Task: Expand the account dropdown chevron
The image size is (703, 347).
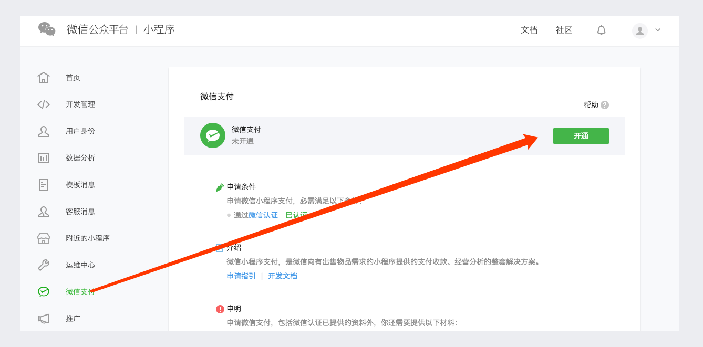Action: point(658,30)
